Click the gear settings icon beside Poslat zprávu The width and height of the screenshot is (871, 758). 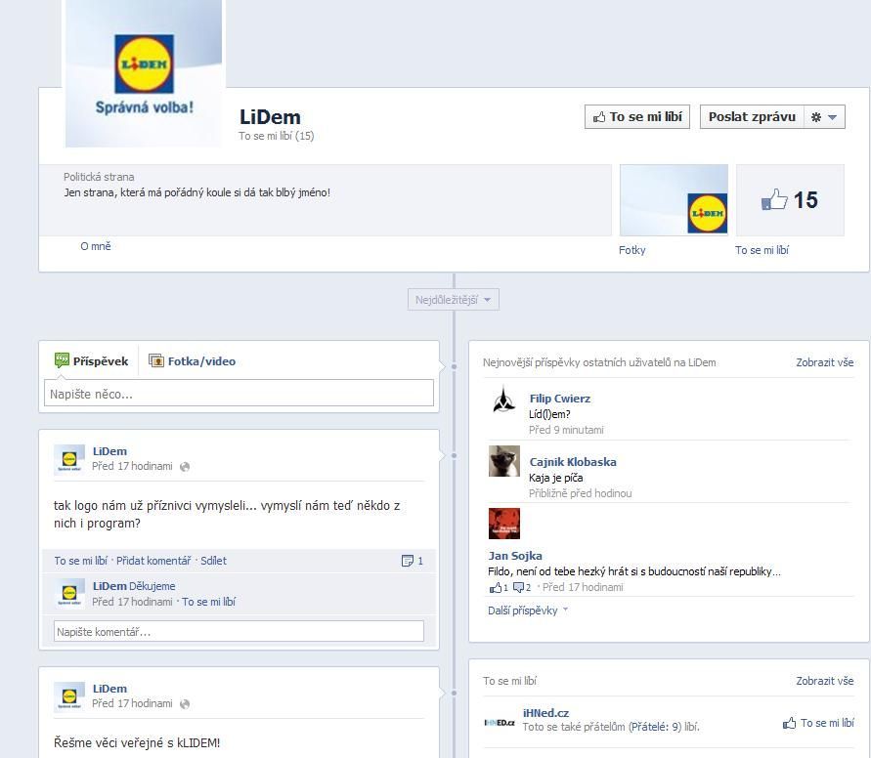816,117
